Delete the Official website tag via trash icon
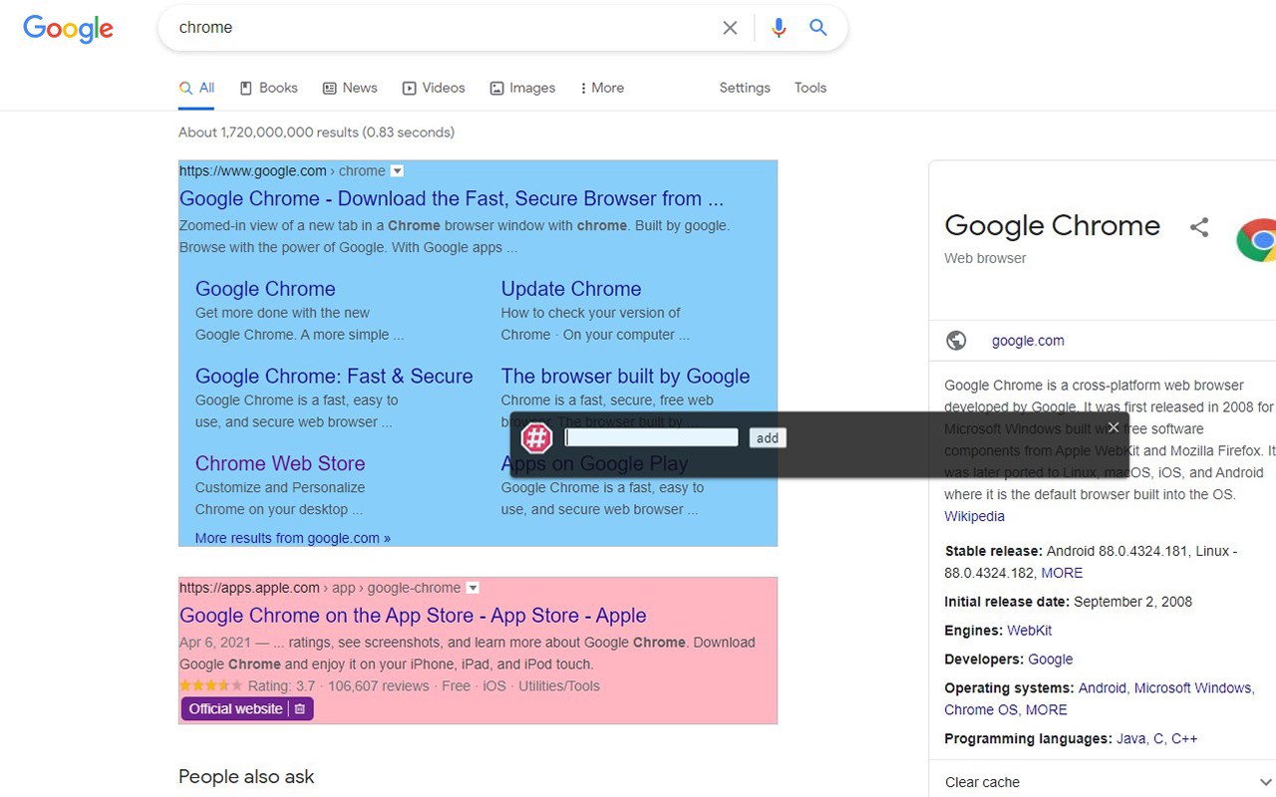The height and width of the screenshot is (797, 1276). click(300, 709)
